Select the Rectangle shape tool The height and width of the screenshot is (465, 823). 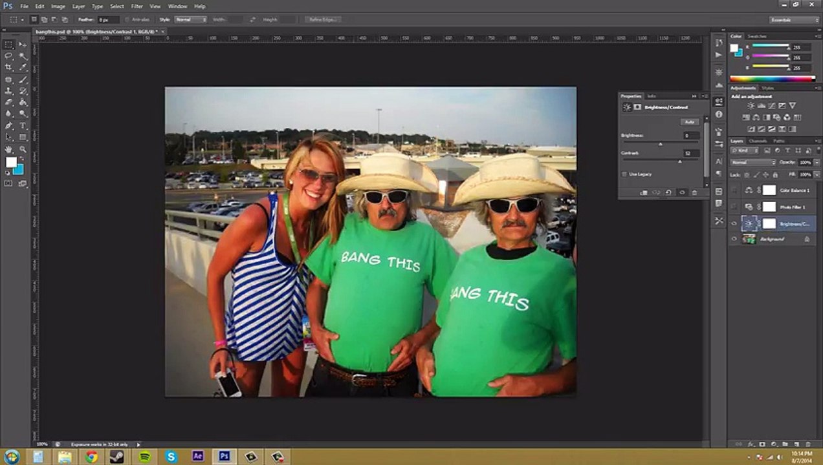(x=23, y=137)
